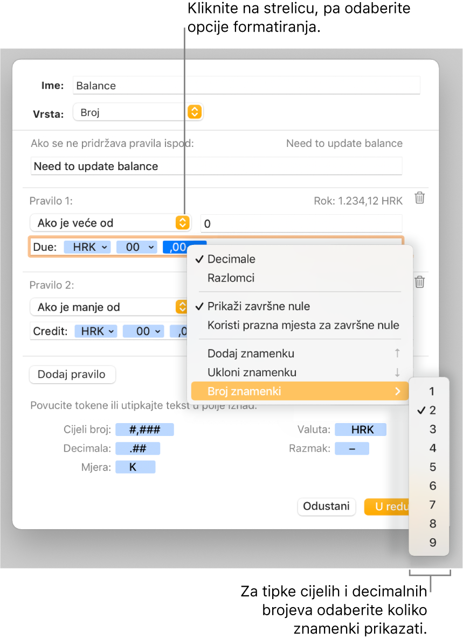
Task: Select the Decimala token .##
Action: tap(138, 448)
